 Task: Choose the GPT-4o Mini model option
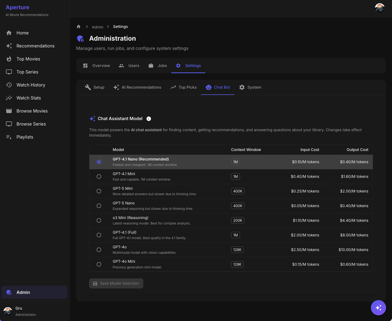point(99,264)
